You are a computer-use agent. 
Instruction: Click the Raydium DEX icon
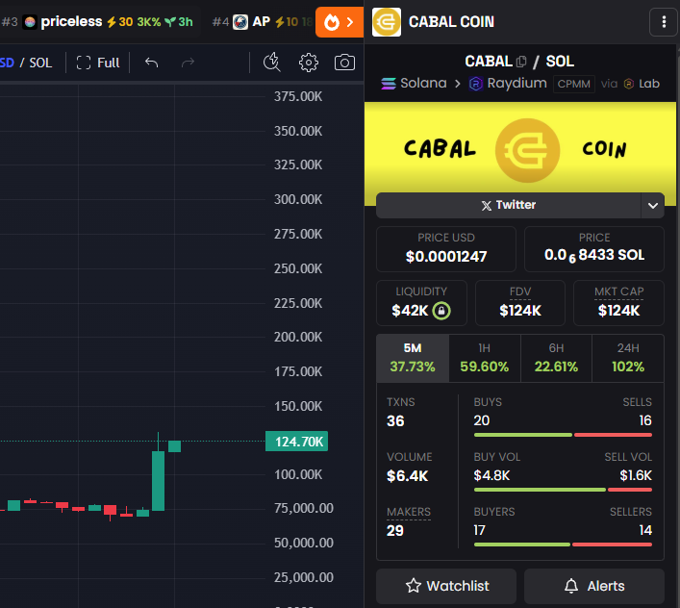tap(476, 84)
